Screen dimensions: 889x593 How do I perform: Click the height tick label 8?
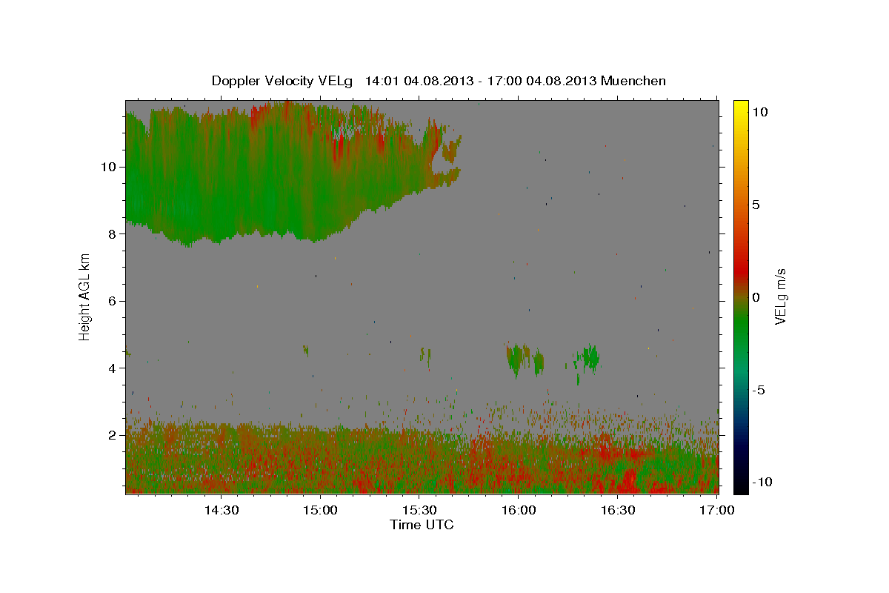[x=114, y=233]
